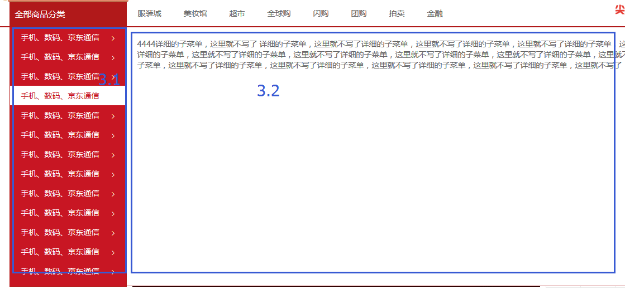
Task: Click the chevron arrow on the second category row
Action: click(x=113, y=57)
